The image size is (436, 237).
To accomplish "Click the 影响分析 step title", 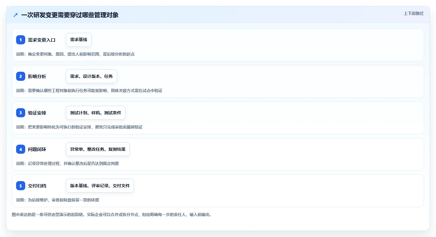I will (x=37, y=76).
